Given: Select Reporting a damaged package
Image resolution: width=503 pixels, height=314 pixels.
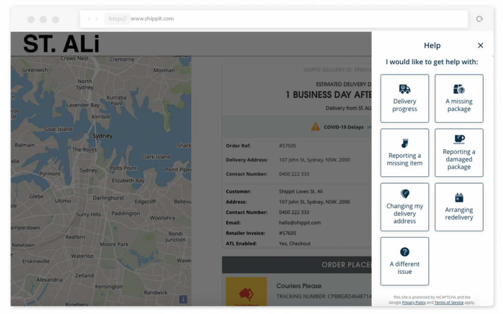Looking at the screenshot, I should click(459, 153).
